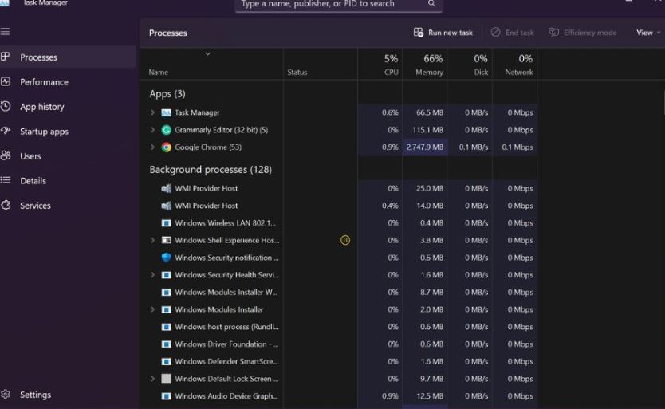Switch to the App history page
The width and height of the screenshot is (665, 409).
[69, 107]
